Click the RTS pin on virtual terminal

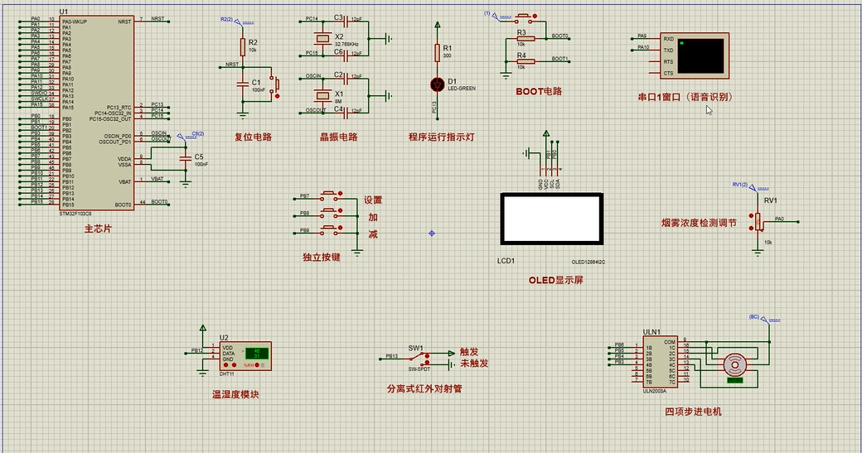click(x=669, y=61)
